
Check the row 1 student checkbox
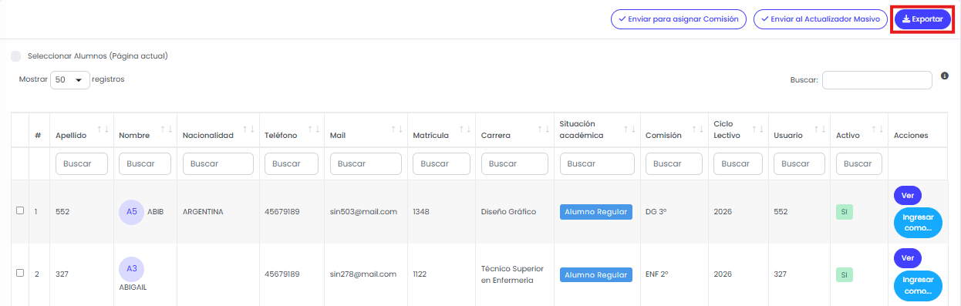[20, 211]
